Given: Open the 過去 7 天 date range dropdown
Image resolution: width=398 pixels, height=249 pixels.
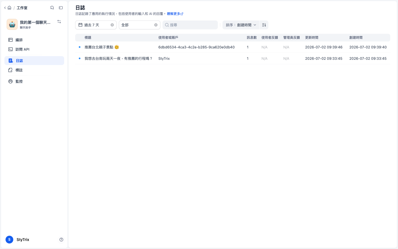Looking at the screenshot, I should tap(96, 25).
